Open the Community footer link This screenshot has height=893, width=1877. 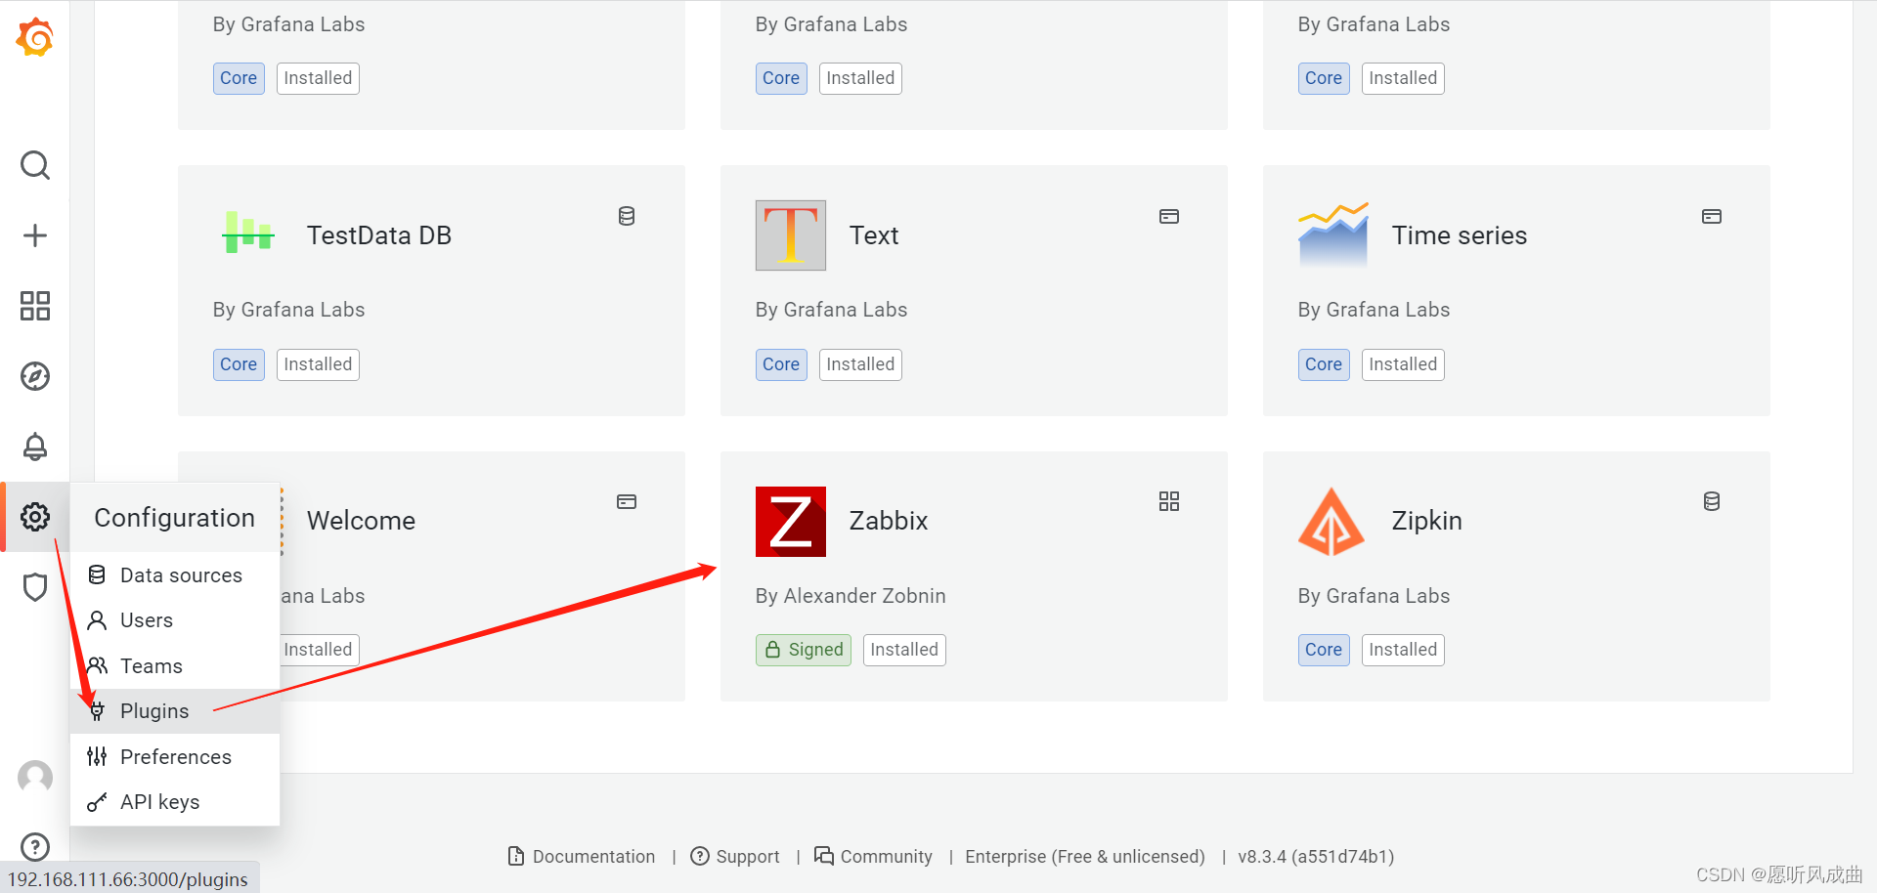pos(874,857)
